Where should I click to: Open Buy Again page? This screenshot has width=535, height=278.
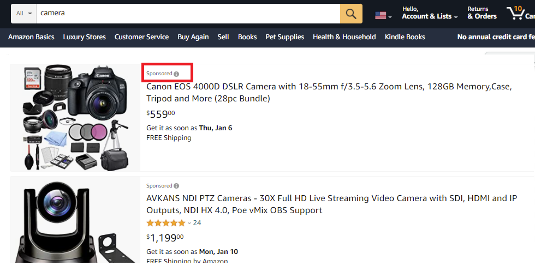click(193, 37)
